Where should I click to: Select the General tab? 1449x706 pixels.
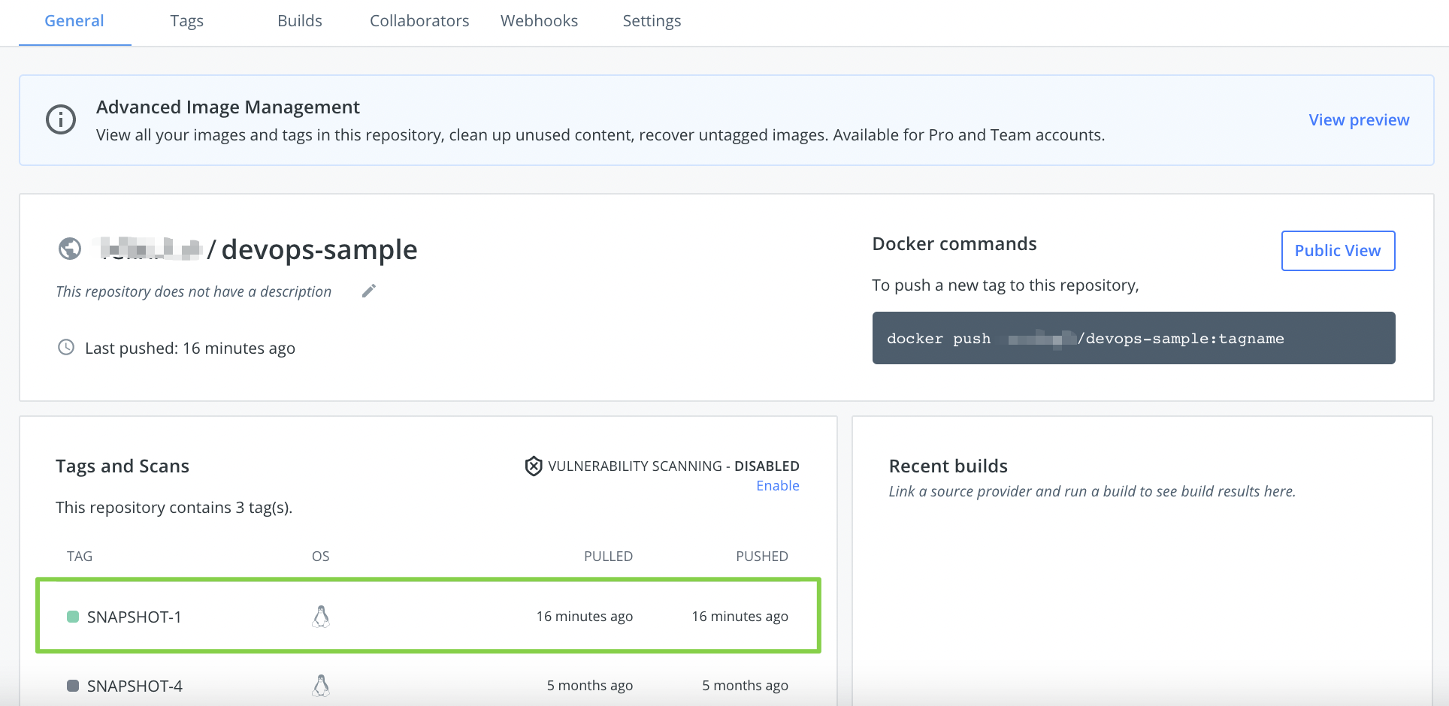click(x=74, y=20)
